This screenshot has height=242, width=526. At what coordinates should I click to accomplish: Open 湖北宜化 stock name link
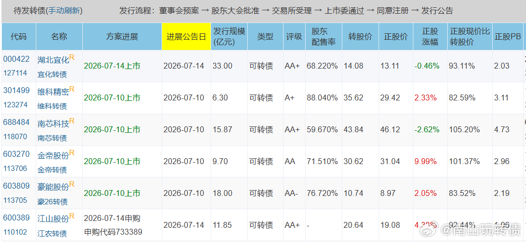[x=53, y=60]
